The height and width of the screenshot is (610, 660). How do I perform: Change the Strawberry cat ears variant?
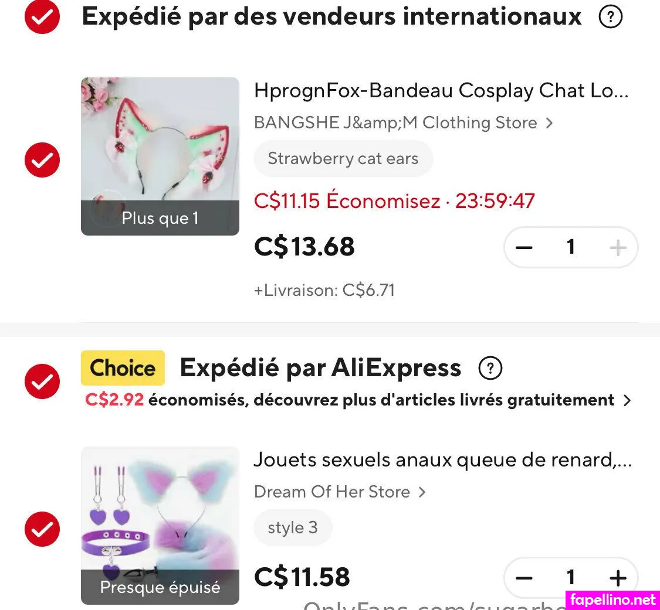(x=343, y=159)
